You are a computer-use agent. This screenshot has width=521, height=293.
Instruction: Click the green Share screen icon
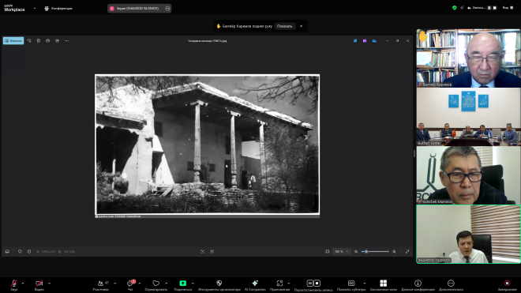click(183, 284)
